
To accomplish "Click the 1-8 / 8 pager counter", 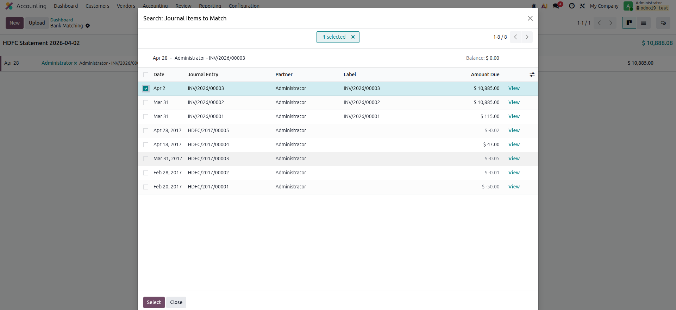I will [500, 37].
